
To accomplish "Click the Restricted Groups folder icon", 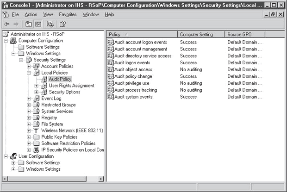I will tap(36, 105).
